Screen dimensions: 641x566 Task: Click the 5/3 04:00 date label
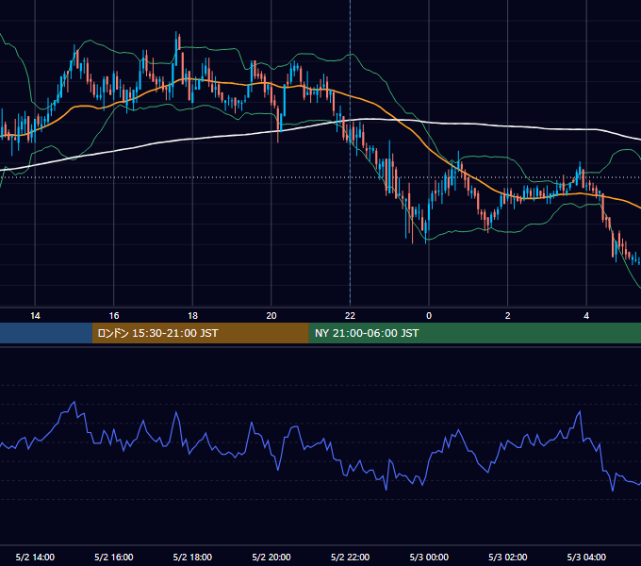point(586,557)
